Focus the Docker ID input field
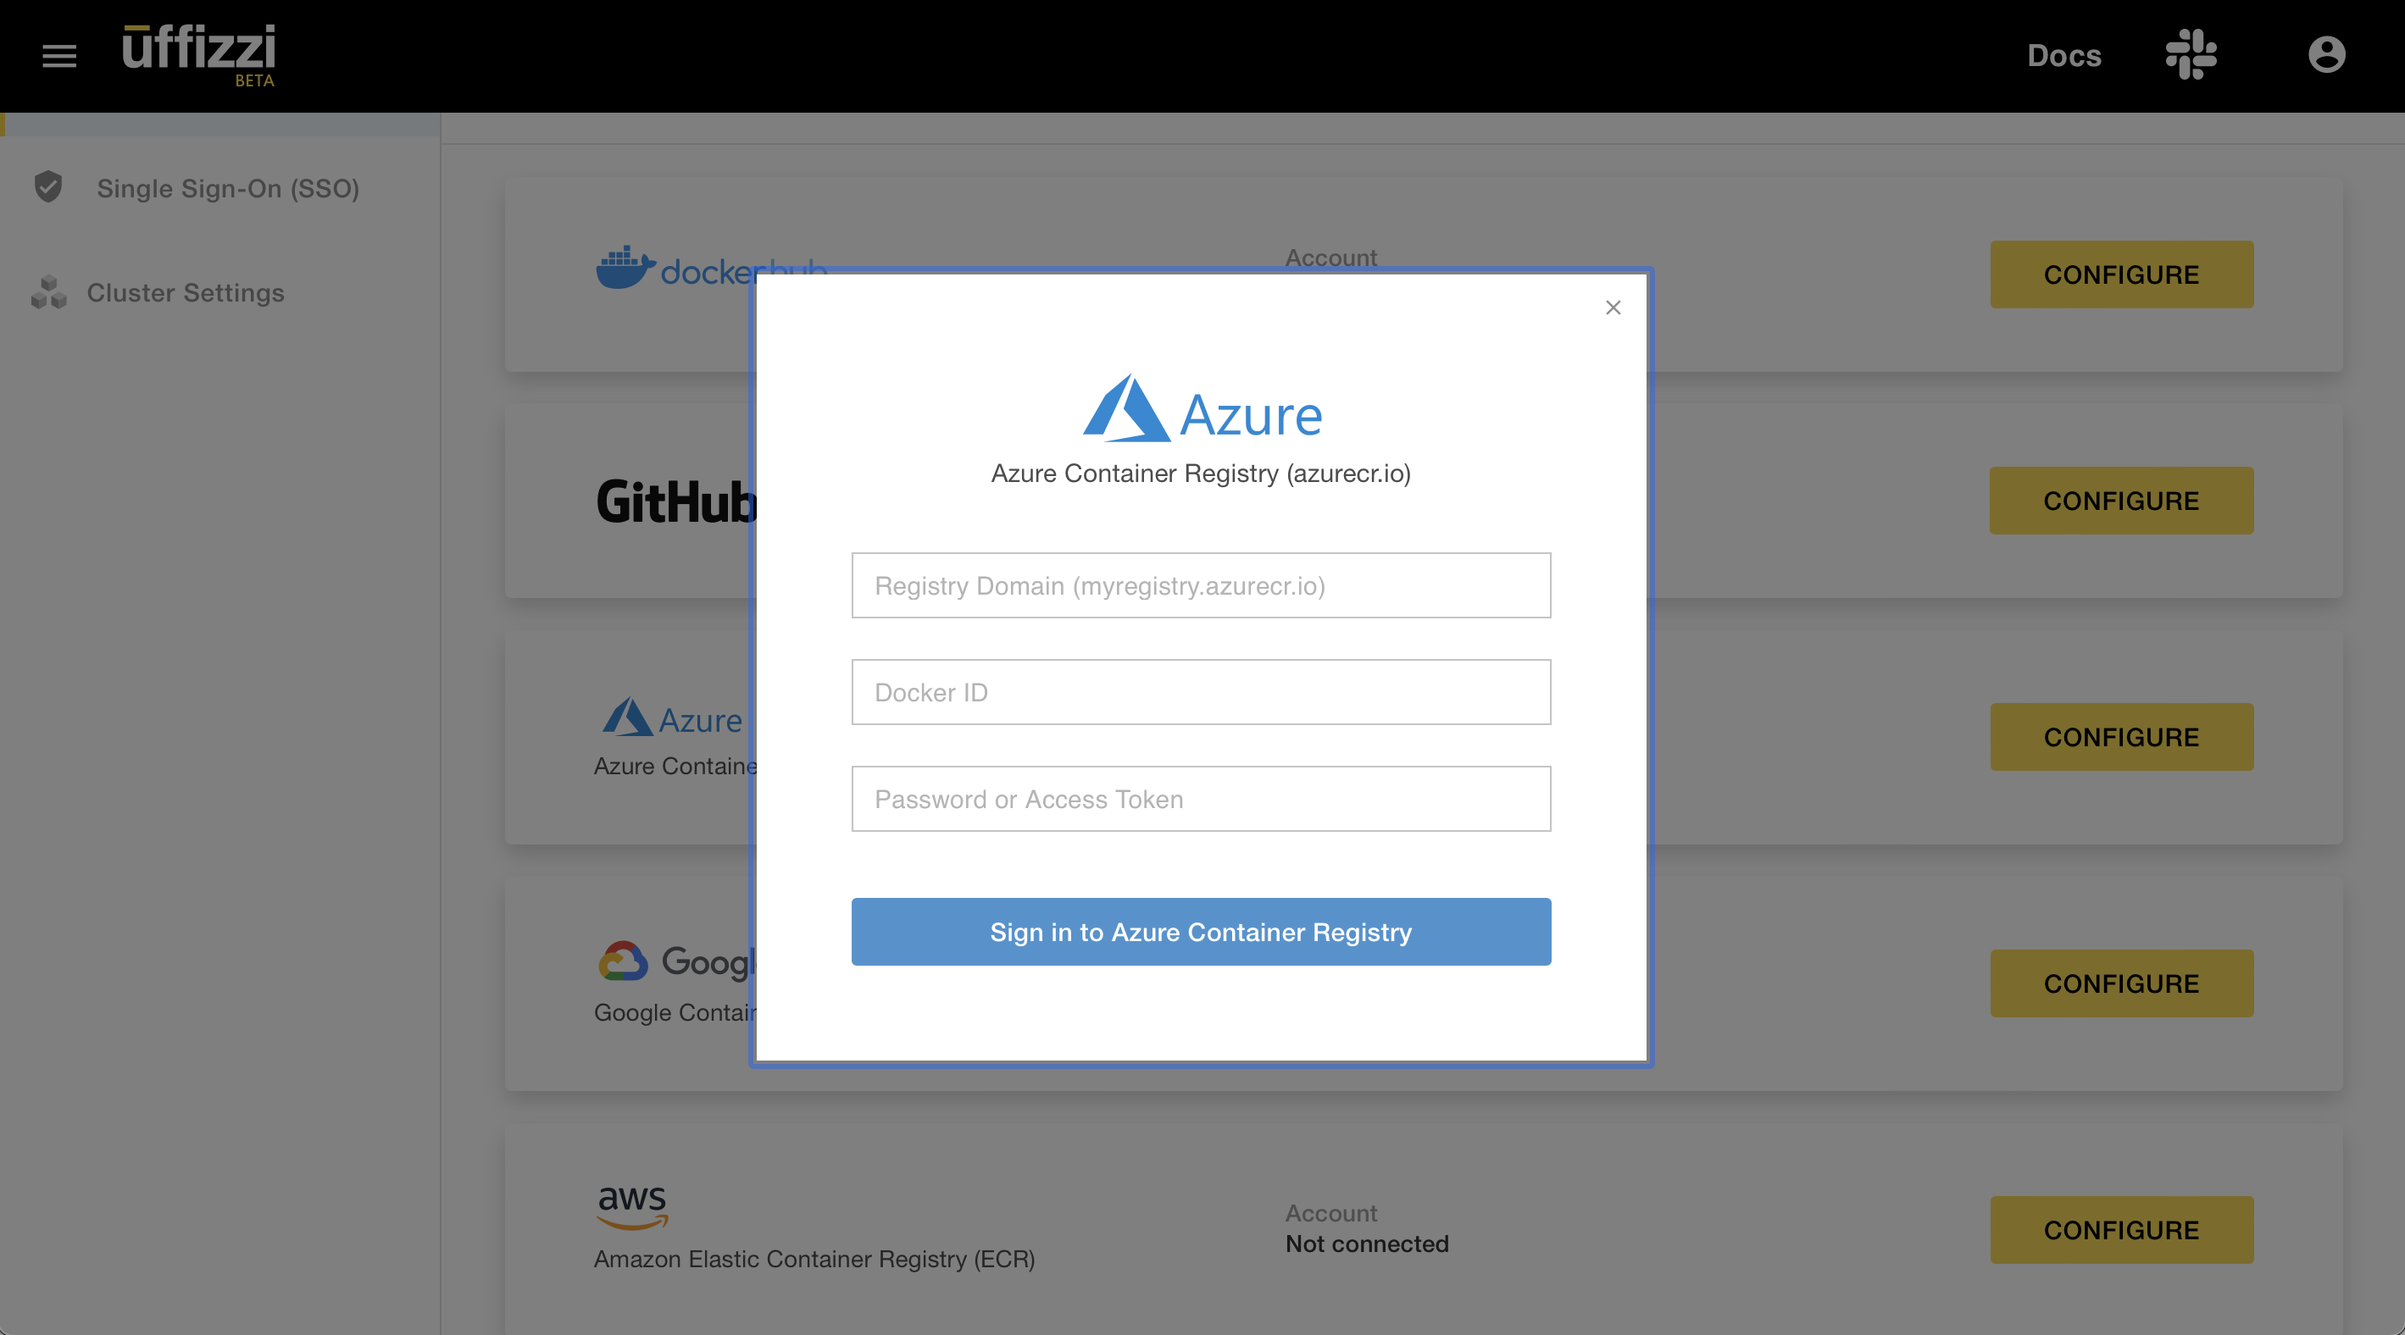The width and height of the screenshot is (2405, 1335). click(1201, 692)
